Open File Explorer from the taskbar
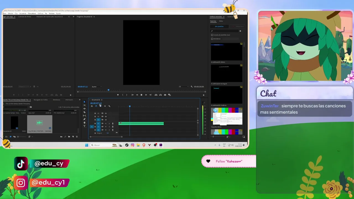354x199 pixels. point(138,145)
